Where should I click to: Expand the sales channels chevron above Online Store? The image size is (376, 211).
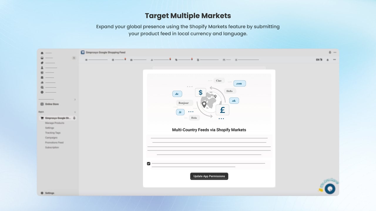coord(75,100)
